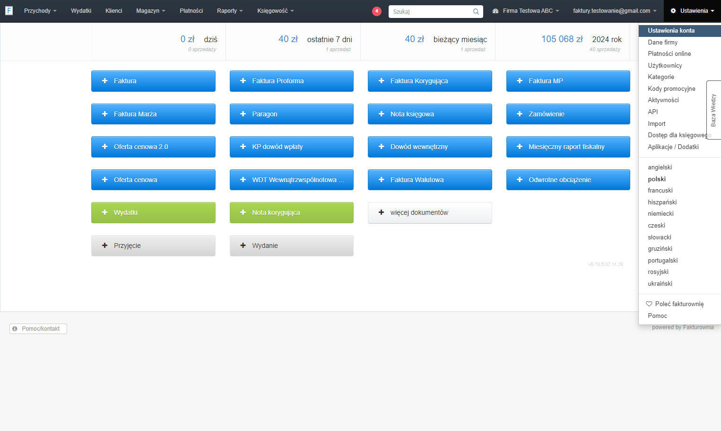
Task: Click the heart icon beside Poleć fakturownię
Action: [649, 304]
